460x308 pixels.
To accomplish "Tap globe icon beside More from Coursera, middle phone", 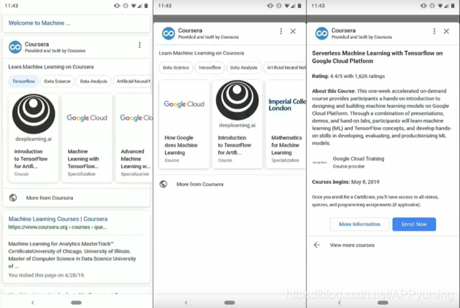I will point(164,184).
